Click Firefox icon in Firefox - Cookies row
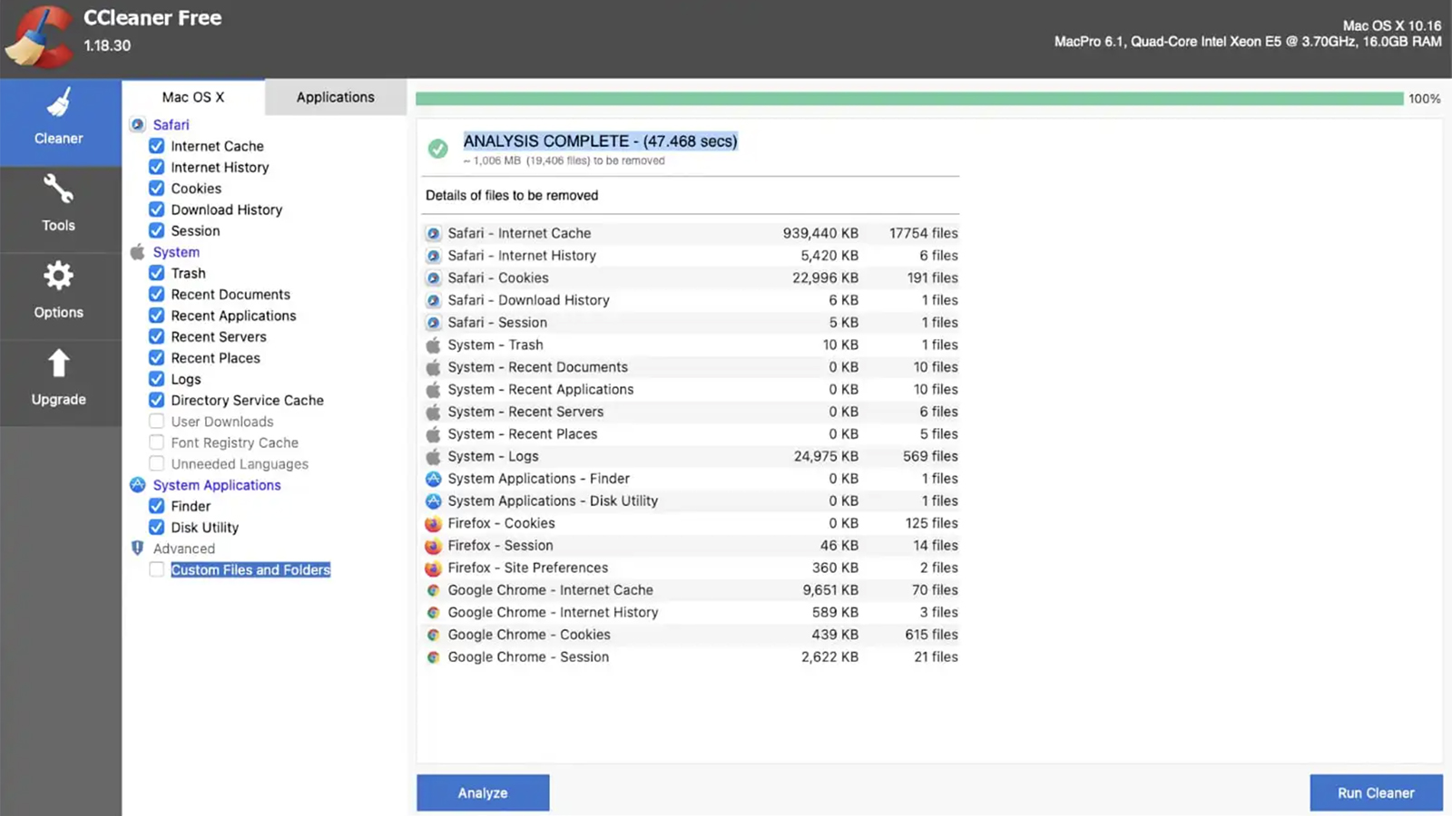The height and width of the screenshot is (816, 1452). 434,523
